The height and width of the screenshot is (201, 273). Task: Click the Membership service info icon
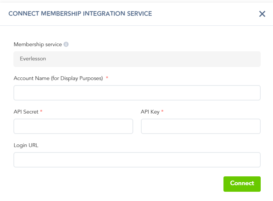(66, 44)
